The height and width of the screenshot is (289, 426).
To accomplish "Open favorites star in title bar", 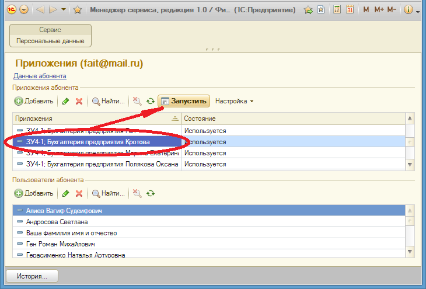I will tap(78, 10).
